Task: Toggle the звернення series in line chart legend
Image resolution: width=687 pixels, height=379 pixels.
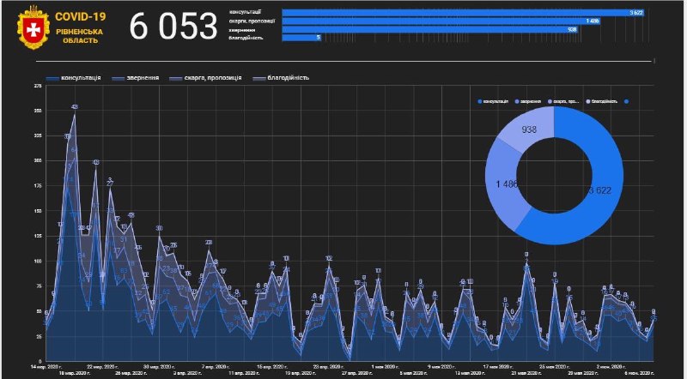Action: click(x=141, y=77)
